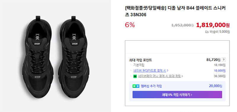Click the Dior B44 sneaker product image
The height and width of the screenshot is (112, 237).
pyautogui.click(x=55, y=56)
